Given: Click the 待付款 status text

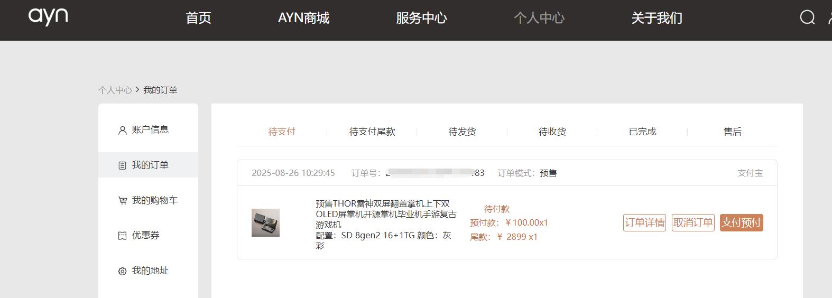Looking at the screenshot, I should point(497,209).
